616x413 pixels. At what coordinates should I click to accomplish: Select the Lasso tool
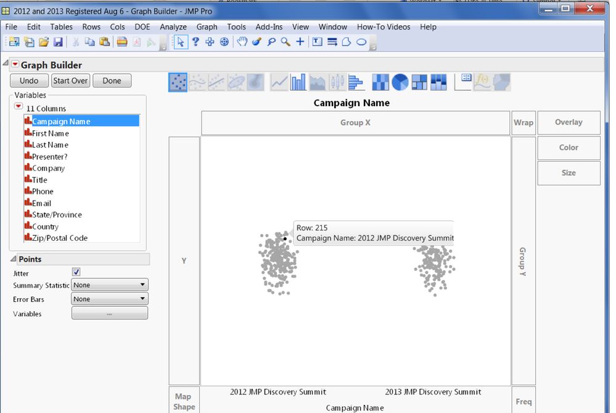(x=271, y=42)
